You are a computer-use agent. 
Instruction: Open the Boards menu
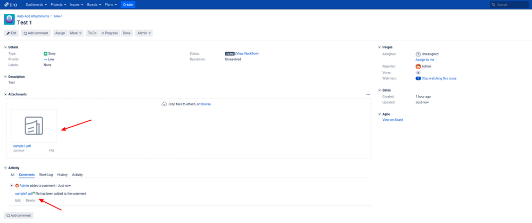pos(94,5)
